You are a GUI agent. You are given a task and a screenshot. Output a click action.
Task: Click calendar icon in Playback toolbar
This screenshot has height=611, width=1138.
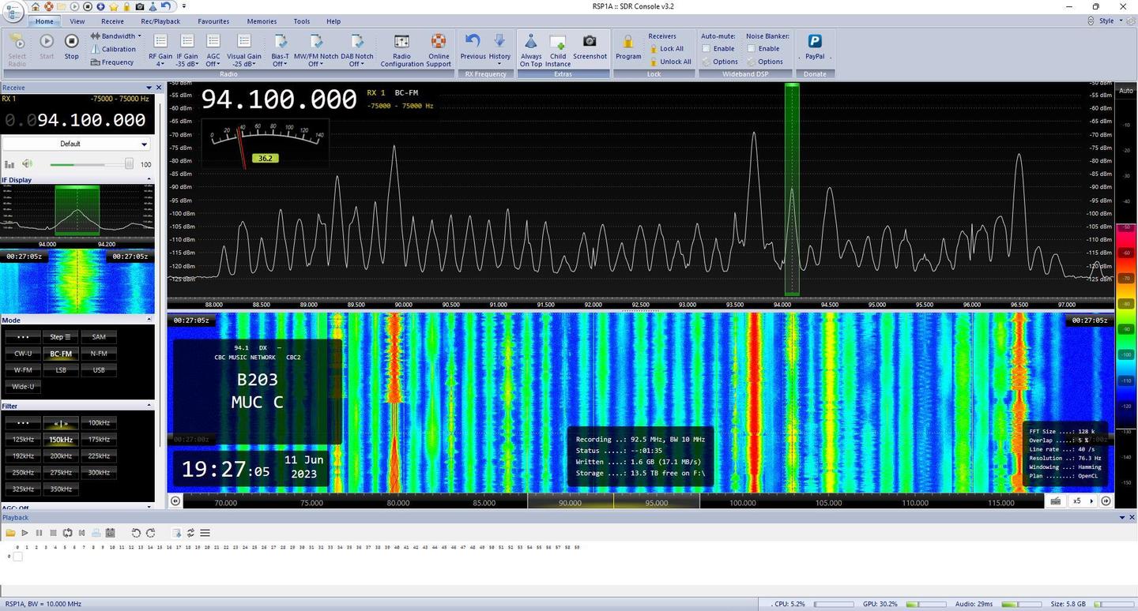[110, 533]
